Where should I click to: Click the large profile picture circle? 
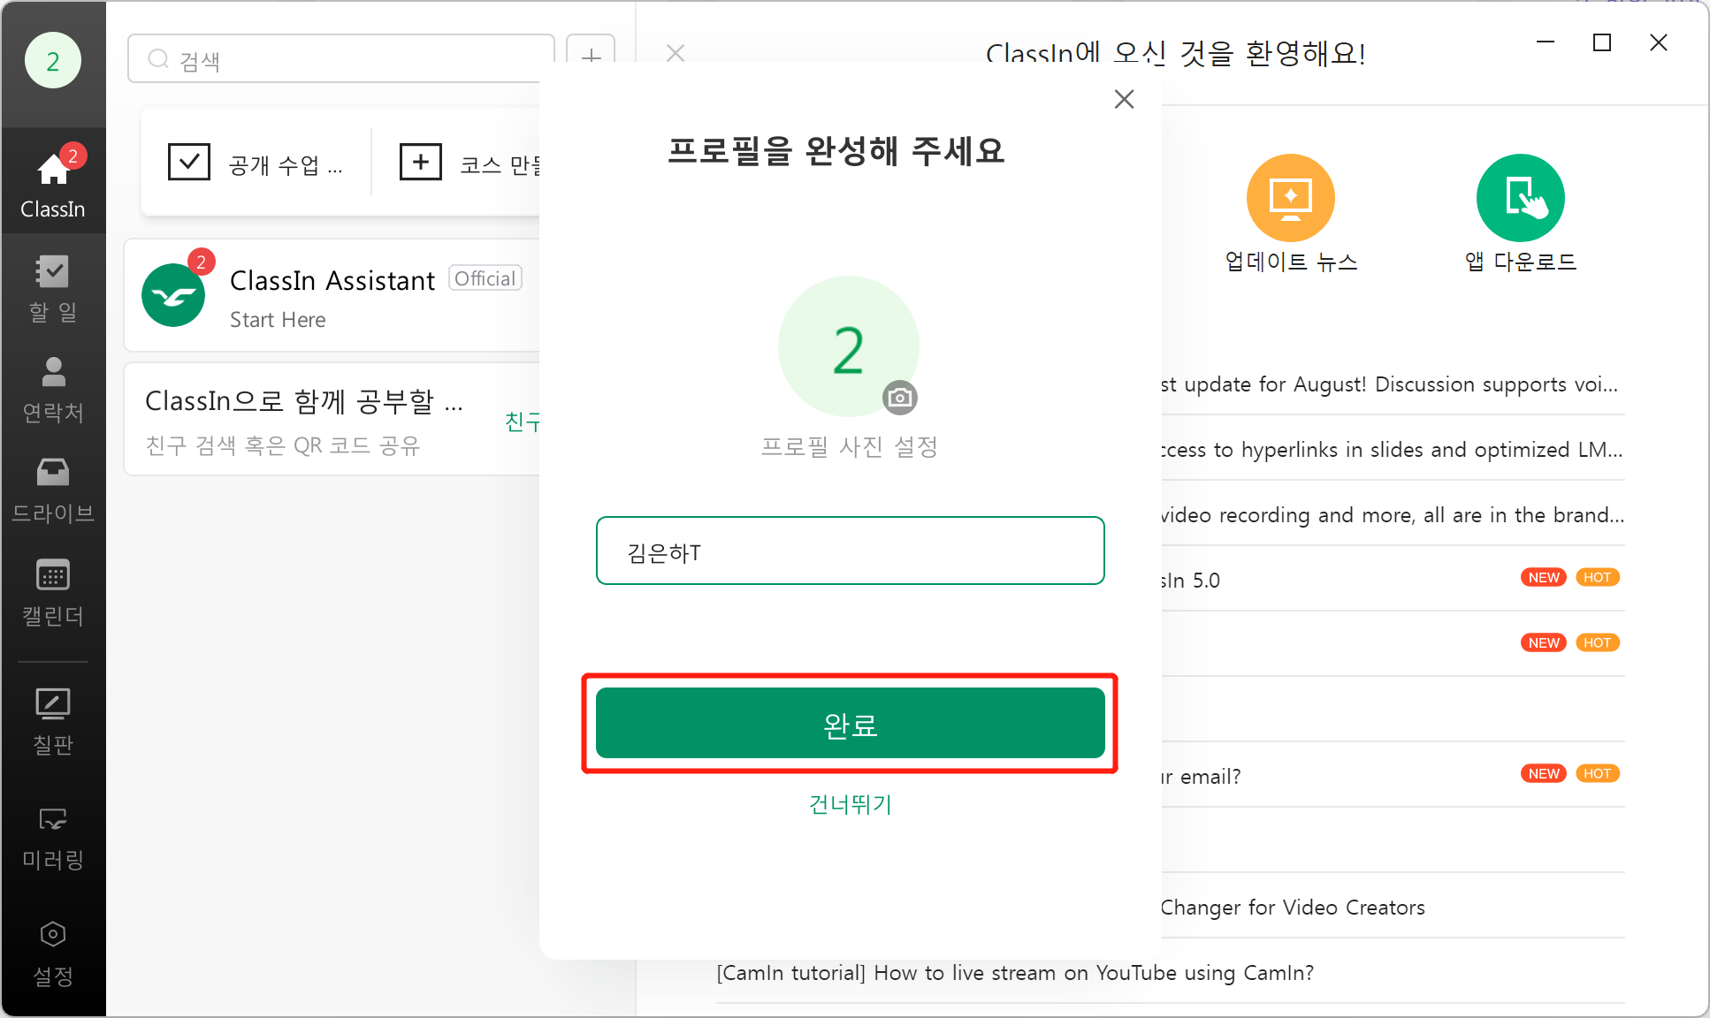point(849,346)
